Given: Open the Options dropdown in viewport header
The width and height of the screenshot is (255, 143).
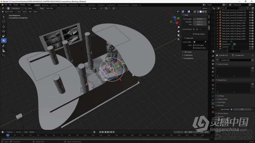Looking at the screenshot, I should 206,8.
